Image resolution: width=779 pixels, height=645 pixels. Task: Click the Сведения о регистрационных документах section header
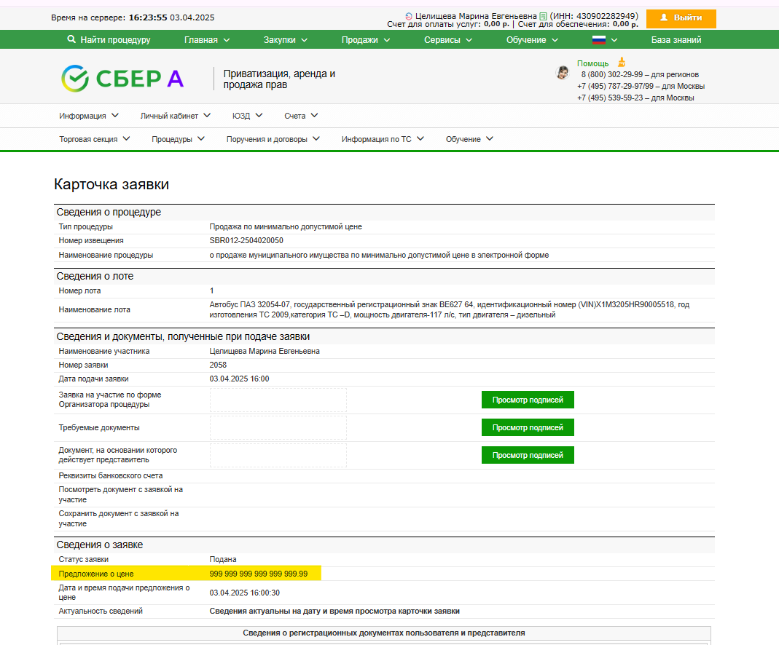pyautogui.click(x=383, y=633)
